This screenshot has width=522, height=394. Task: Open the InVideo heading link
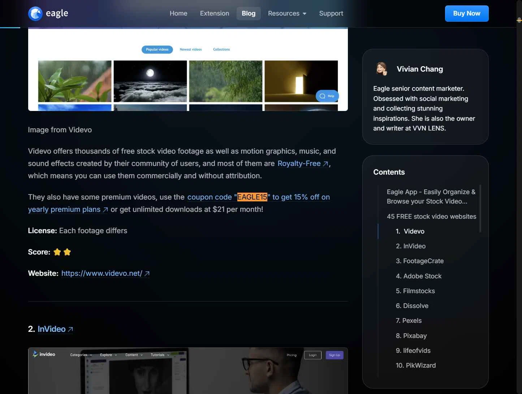(55, 329)
